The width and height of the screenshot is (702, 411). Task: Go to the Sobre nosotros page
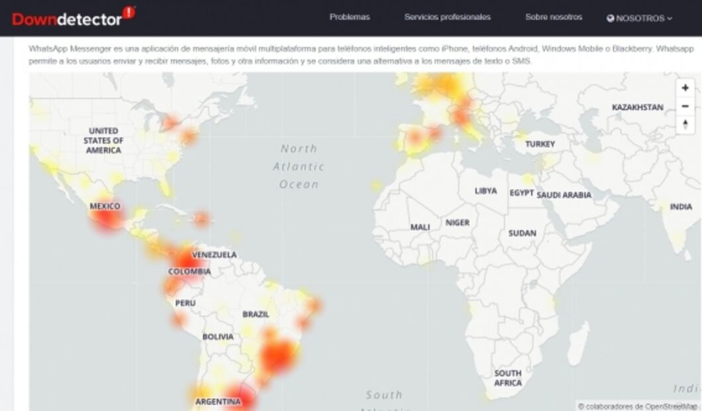[x=554, y=17]
